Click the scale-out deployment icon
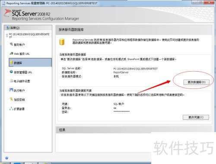Viewport: 216px width, 164px height. tap(11, 109)
